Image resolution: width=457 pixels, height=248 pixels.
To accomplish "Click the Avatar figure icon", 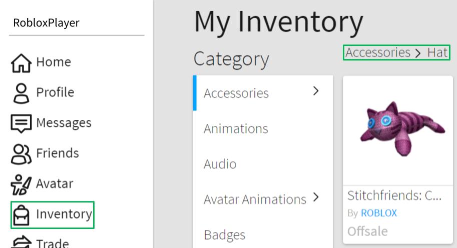I will tap(21, 184).
